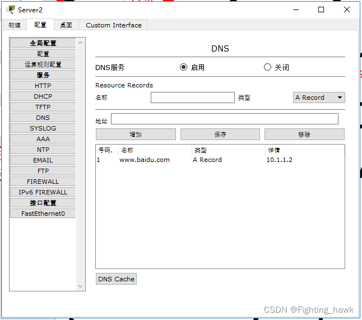Select the DNS sidebar button

tap(43, 118)
